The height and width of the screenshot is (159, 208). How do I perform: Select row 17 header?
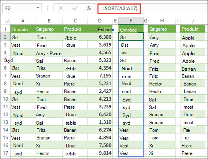[x=5, y=153]
